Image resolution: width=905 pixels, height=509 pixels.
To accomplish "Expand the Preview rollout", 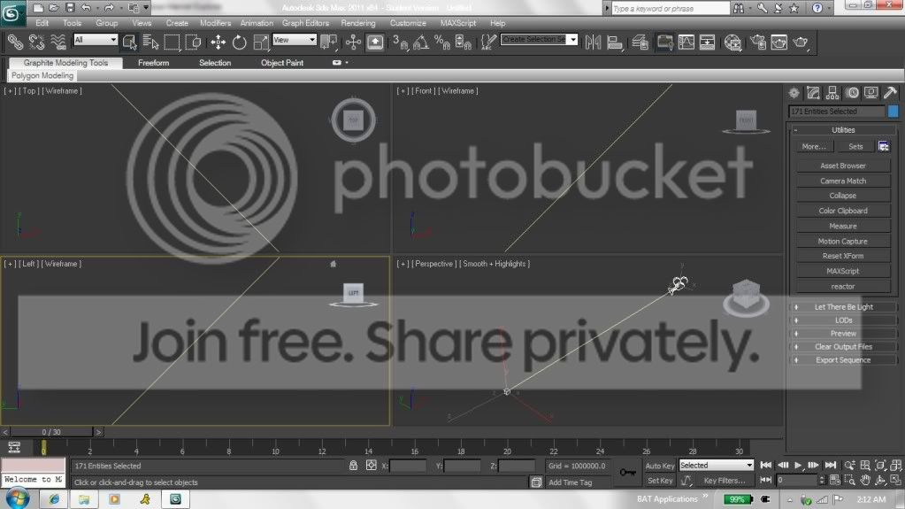I will click(x=843, y=334).
